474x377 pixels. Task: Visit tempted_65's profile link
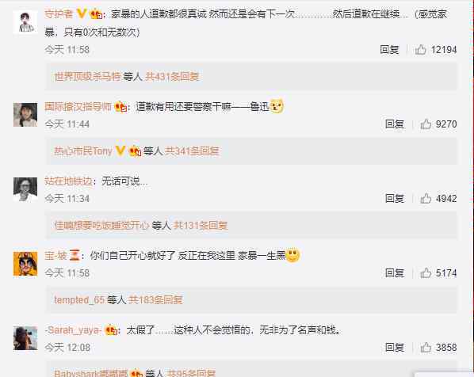tap(79, 300)
